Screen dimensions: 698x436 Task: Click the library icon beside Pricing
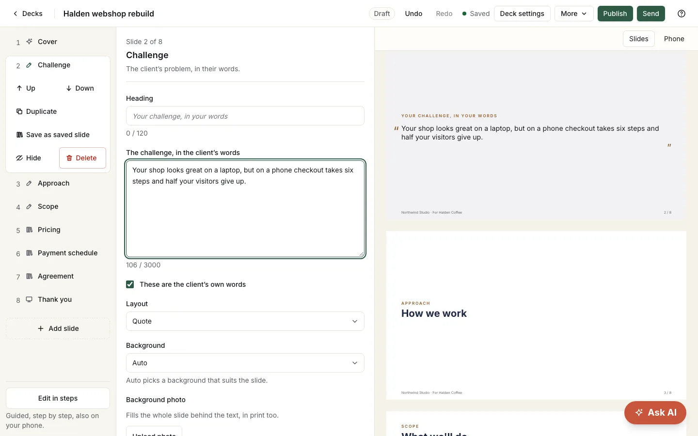(29, 230)
